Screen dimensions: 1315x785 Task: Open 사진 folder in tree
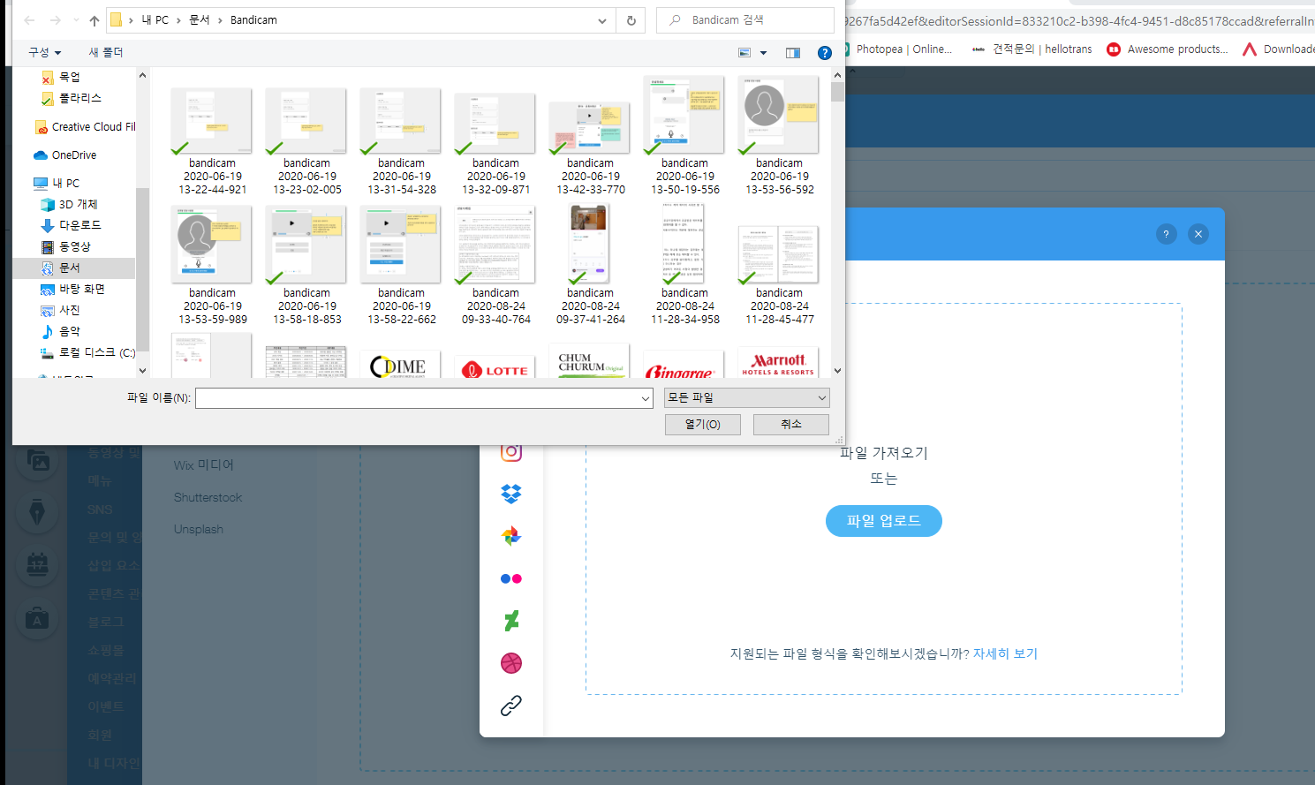[61, 311]
